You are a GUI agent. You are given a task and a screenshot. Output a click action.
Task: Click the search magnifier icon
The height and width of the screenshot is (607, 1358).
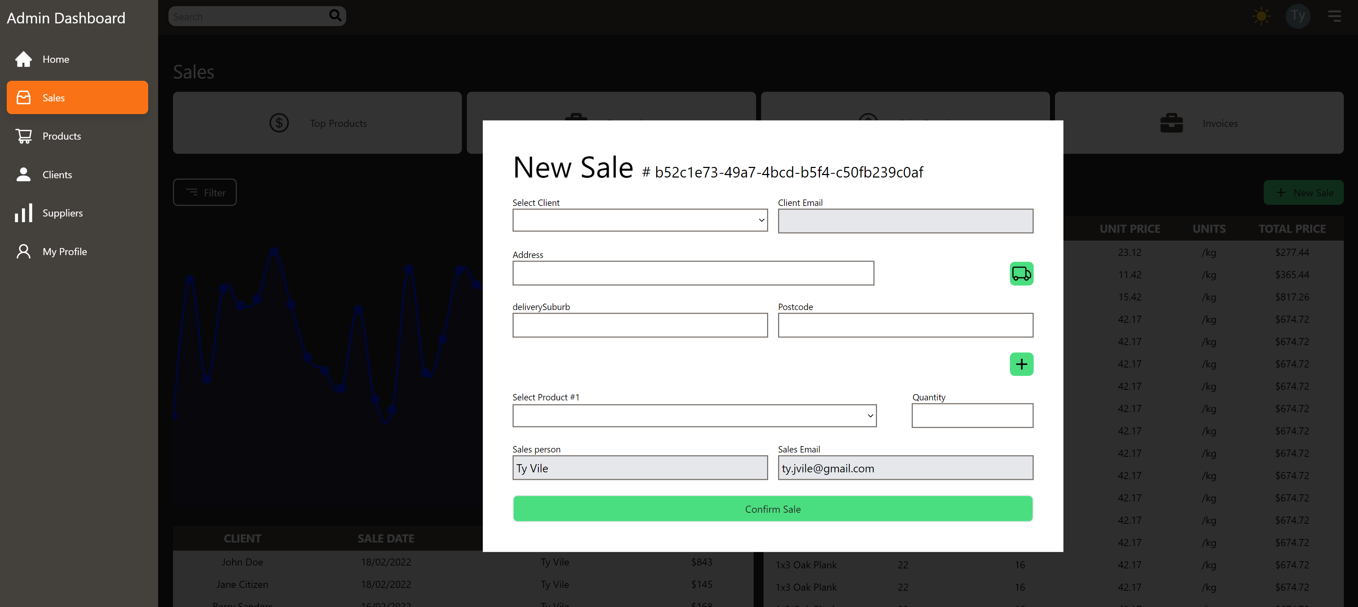335,16
